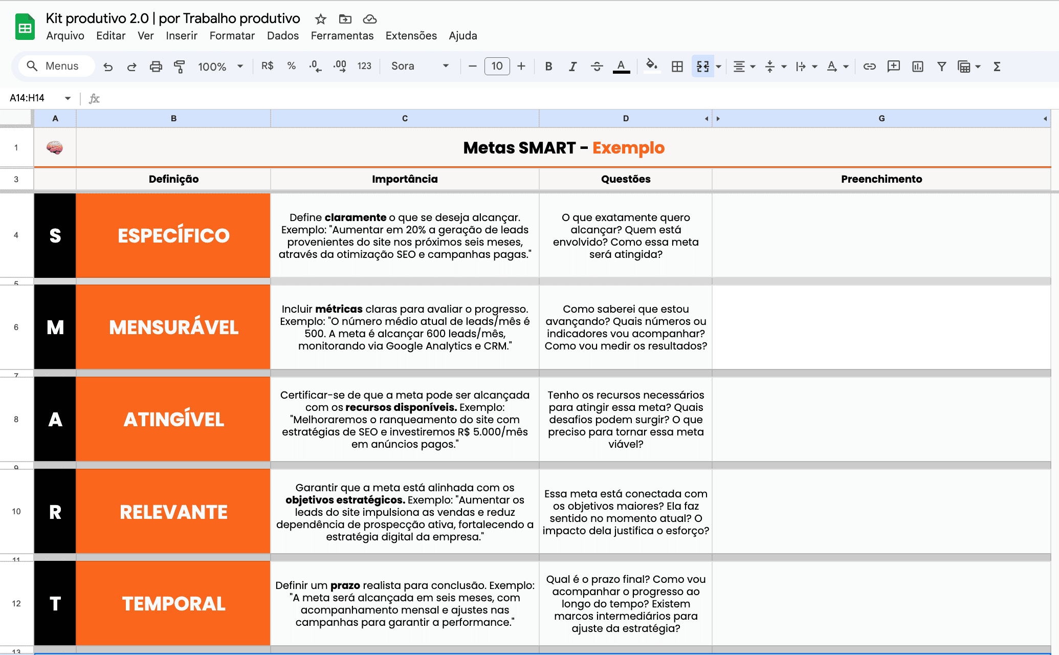Print the spreadsheet

[x=156, y=67]
